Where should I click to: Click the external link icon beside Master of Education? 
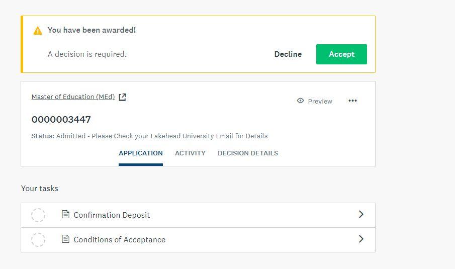(122, 97)
